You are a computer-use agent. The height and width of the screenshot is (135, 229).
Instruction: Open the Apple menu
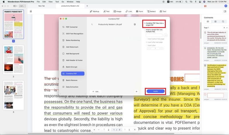(4, 2)
